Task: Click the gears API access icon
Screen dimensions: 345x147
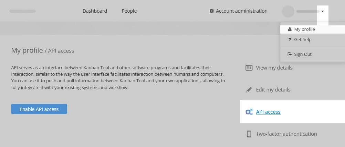Action: click(x=249, y=112)
